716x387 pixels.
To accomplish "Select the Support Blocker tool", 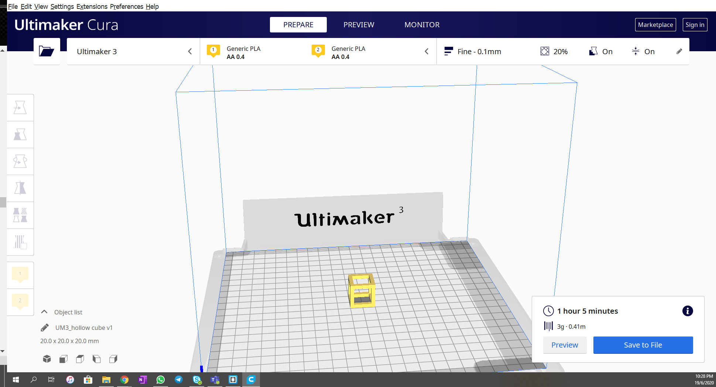I will [x=20, y=242].
